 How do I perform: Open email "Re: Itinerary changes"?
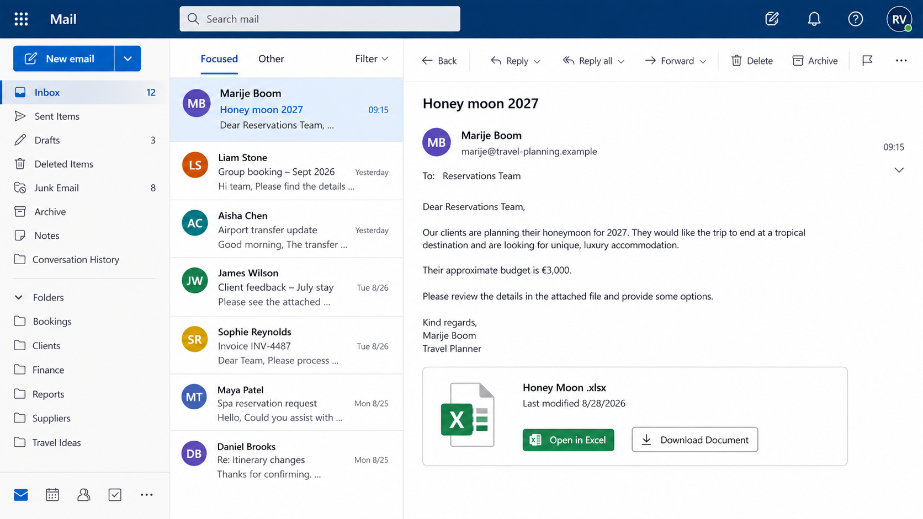pos(287,459)
